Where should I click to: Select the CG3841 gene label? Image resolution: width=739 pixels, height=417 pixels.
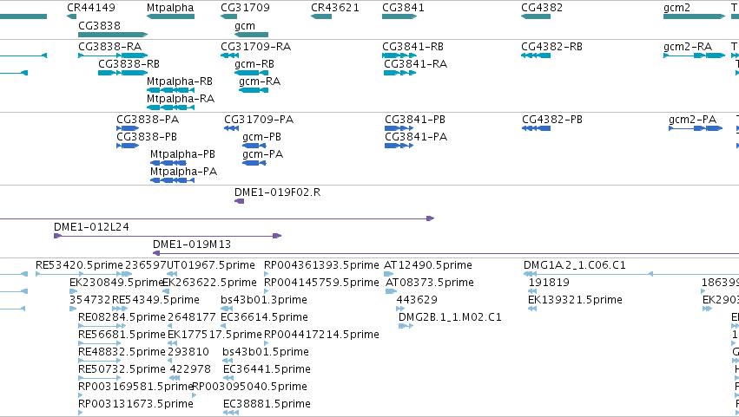point(403,8)
